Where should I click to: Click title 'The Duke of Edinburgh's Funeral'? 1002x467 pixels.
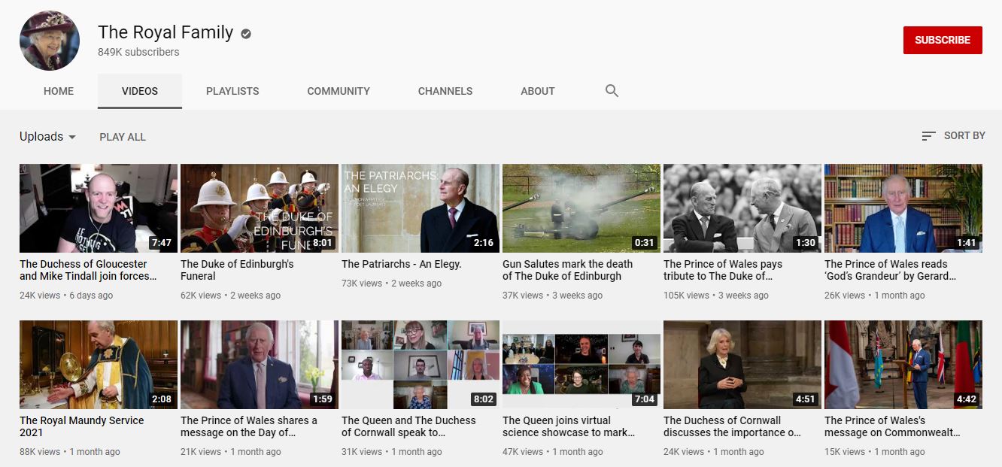pyautogui.click(x=237, y=270)
